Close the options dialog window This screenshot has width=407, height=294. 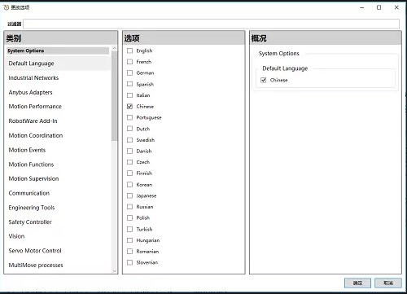coord(396,7)
